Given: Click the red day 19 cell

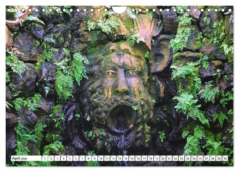Looking at the screenshot, I should pos(157,158).
